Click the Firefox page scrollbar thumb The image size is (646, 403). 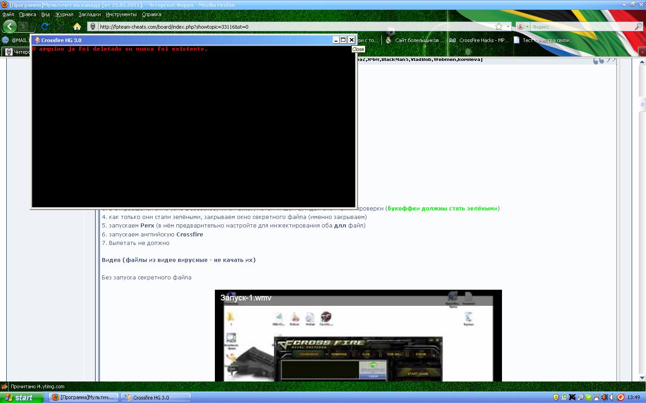click(x=642, y=104)
